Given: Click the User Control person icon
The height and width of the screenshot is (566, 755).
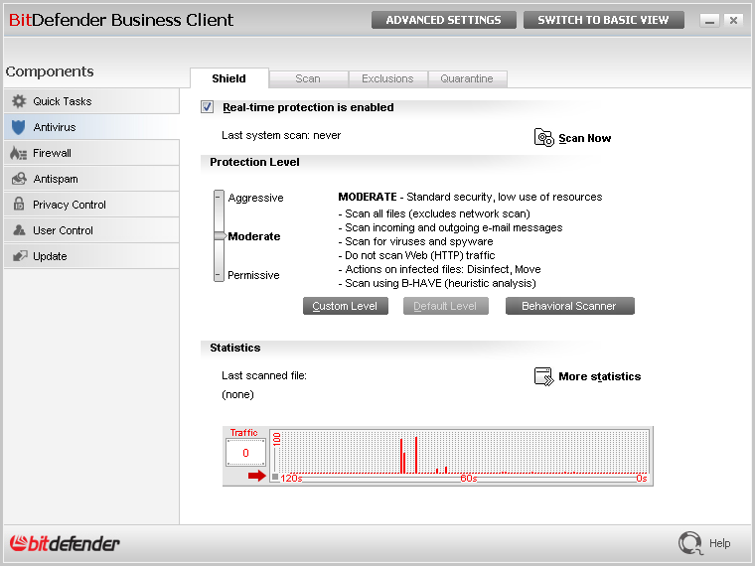Looking at the screenshot, I should [x=19, y=230].
